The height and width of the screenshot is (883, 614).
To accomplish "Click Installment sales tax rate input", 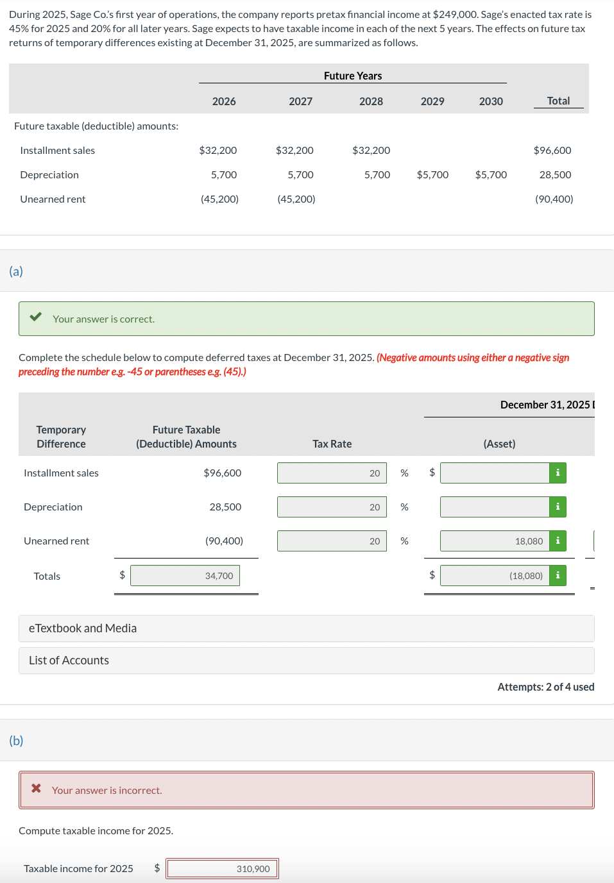I will pyautogui.click(x=332, y=473).
